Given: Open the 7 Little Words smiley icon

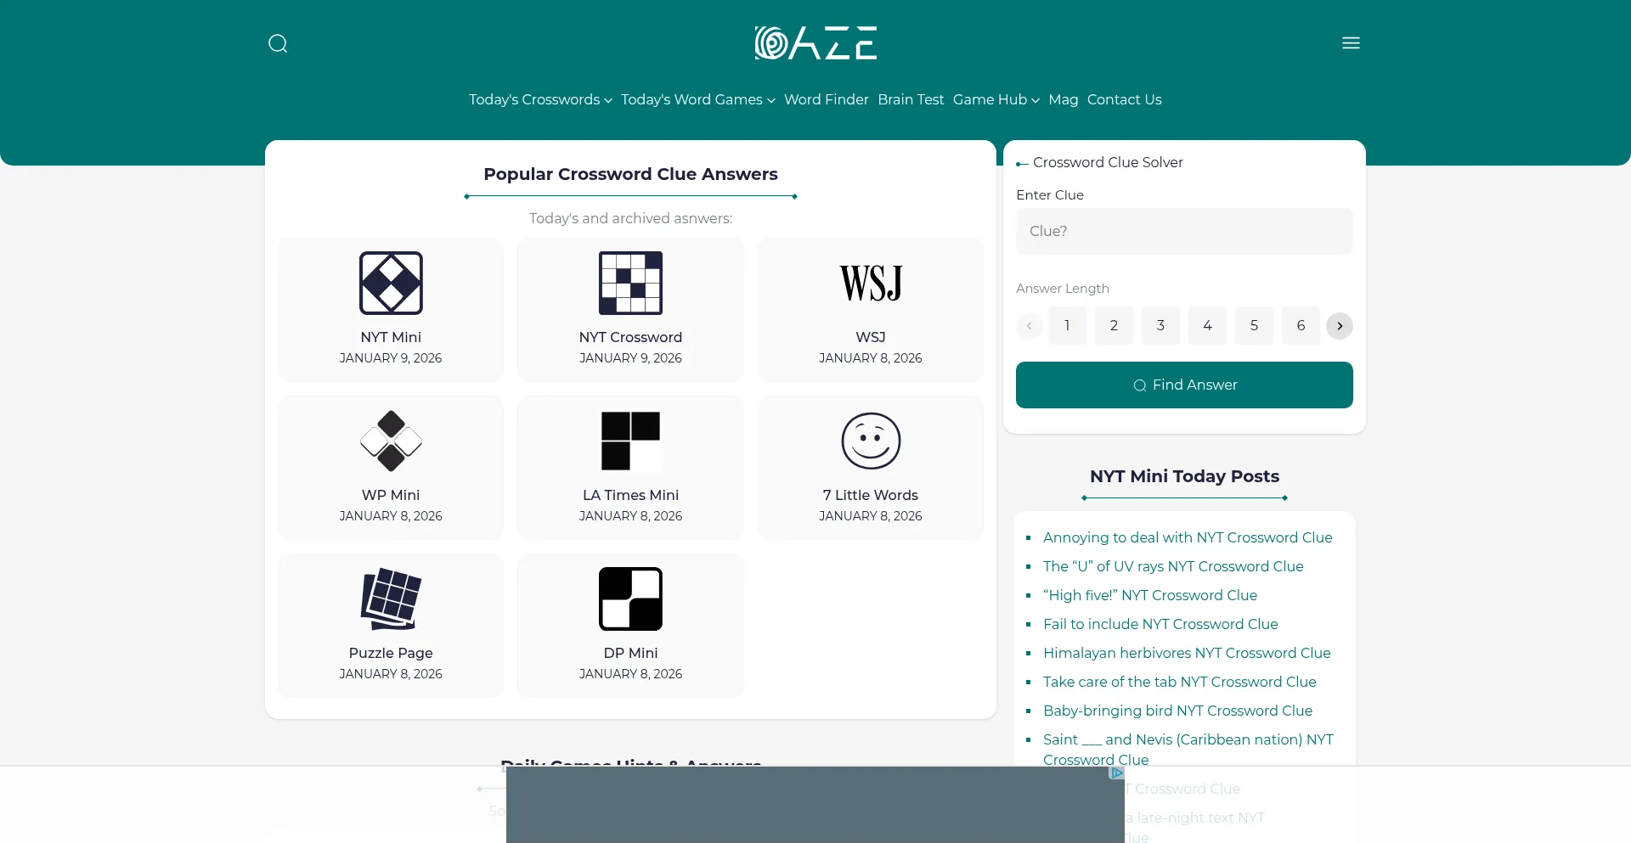Looking at the screenshot, I should 870,441.
